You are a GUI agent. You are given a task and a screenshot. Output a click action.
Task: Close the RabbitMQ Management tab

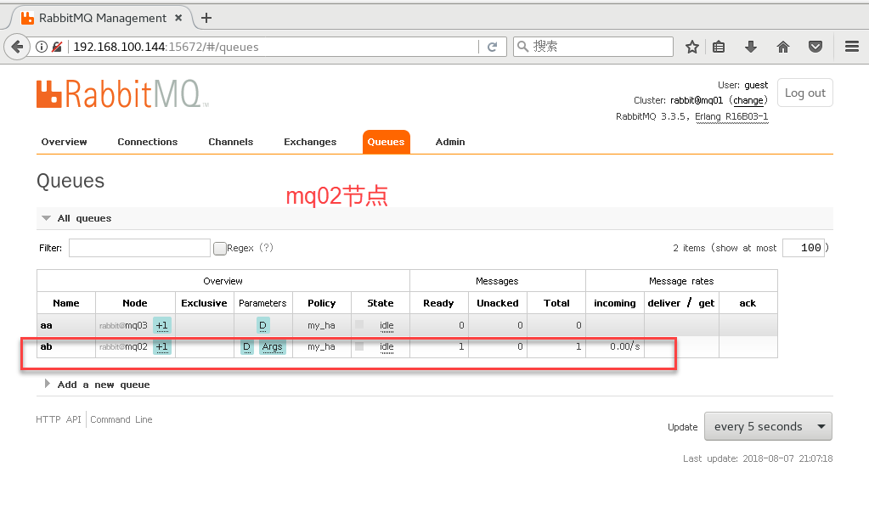pyautogui.click(x=178, y=18)
